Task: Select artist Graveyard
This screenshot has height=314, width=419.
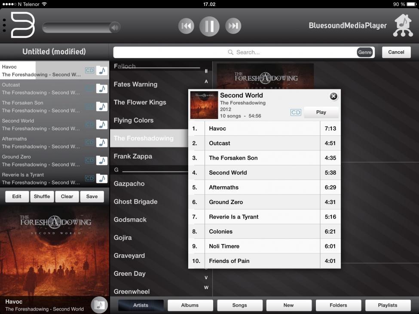Action: point(129,256)
